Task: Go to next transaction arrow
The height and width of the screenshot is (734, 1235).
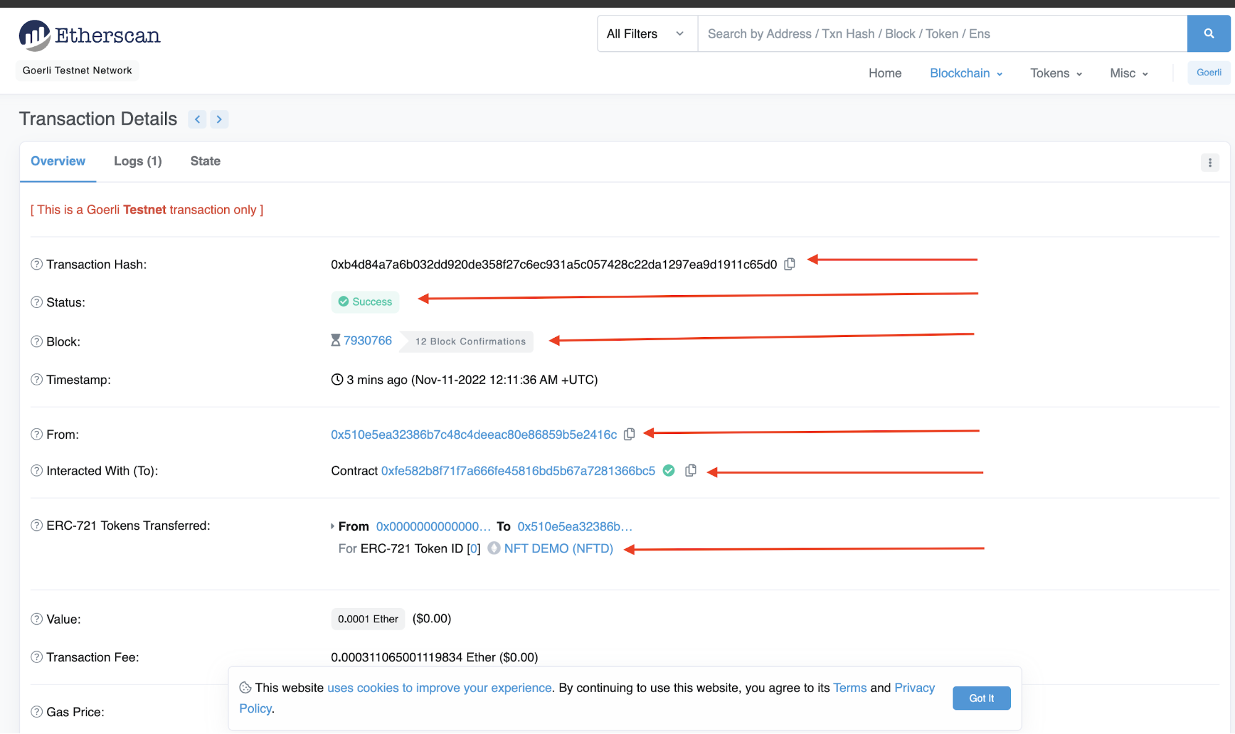Action: [219, 119]
